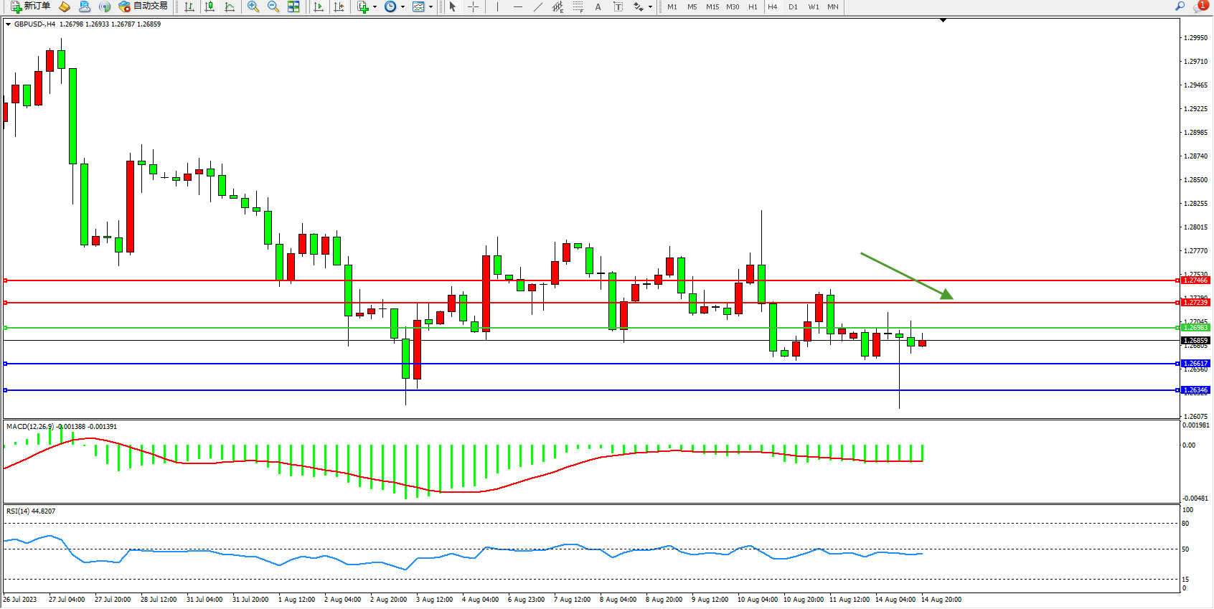Screen dimensions: 1214x609
Task: Zoom in on the chart
Action: [x=253, y=6]
